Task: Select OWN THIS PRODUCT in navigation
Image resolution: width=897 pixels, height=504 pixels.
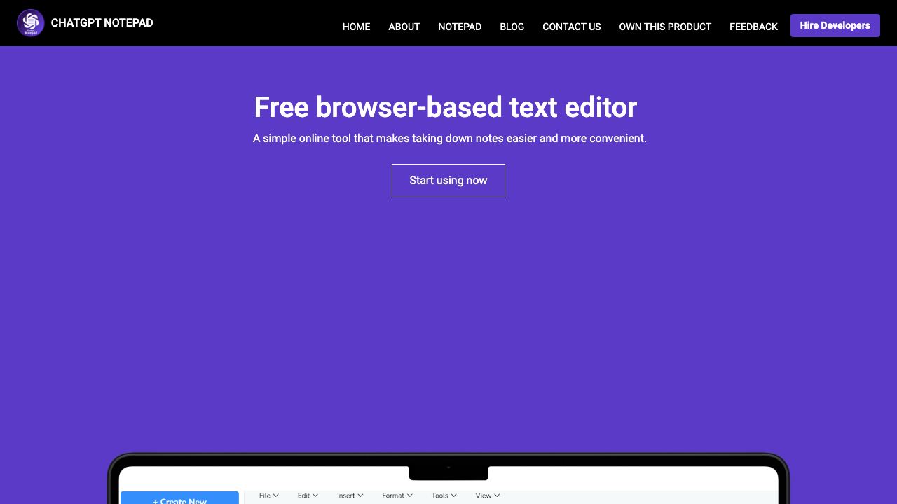Action: [x=665, y=27]
